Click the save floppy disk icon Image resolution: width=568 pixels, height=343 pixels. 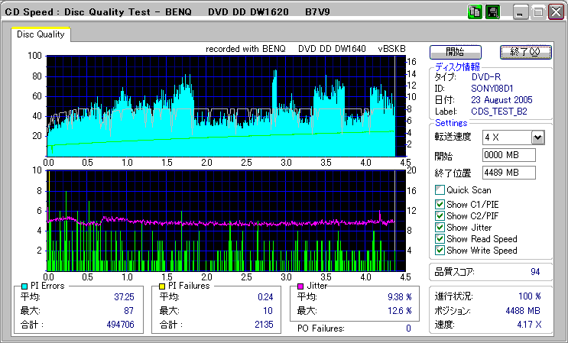(x=493, y=12)
